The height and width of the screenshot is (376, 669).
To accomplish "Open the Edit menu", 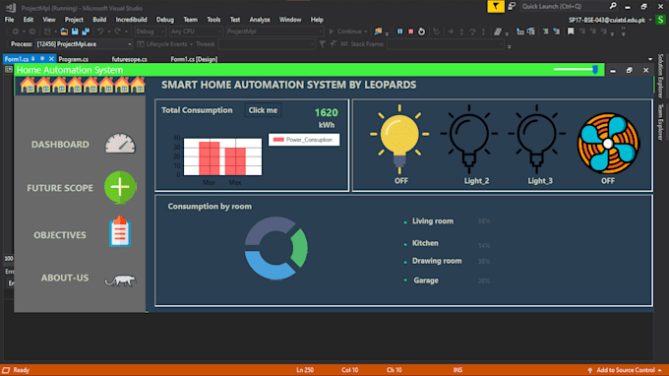I will 29,20.
